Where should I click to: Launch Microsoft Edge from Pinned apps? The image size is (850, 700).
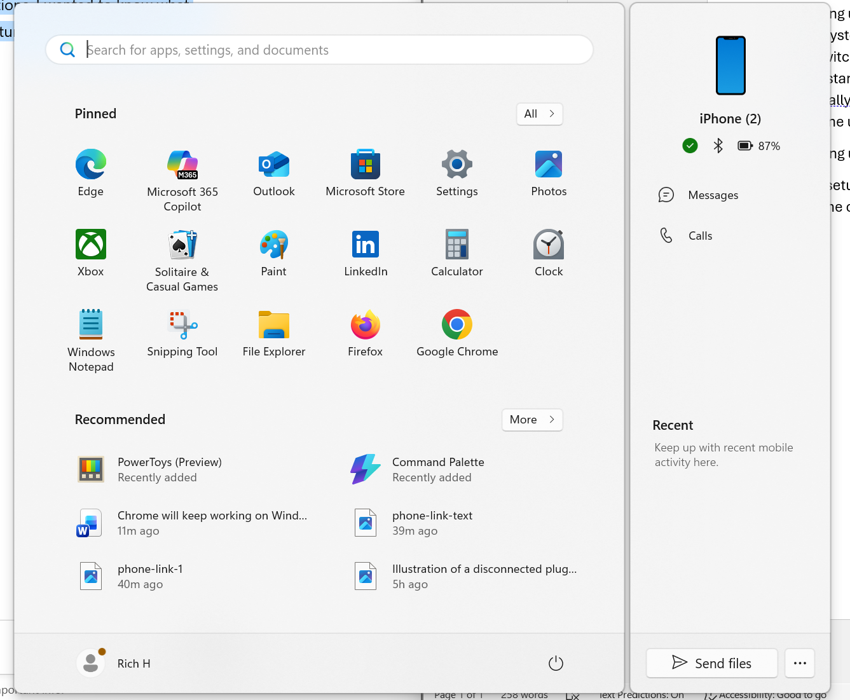coord(90,172)
